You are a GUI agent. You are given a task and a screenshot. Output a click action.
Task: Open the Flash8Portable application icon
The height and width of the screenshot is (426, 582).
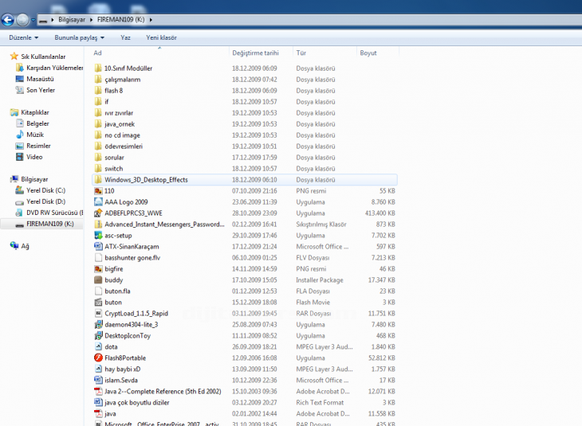[x=98, y=358]
